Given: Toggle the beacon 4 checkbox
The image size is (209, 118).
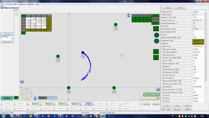Looking at the screenshot, I should click(x=41, y=105).
